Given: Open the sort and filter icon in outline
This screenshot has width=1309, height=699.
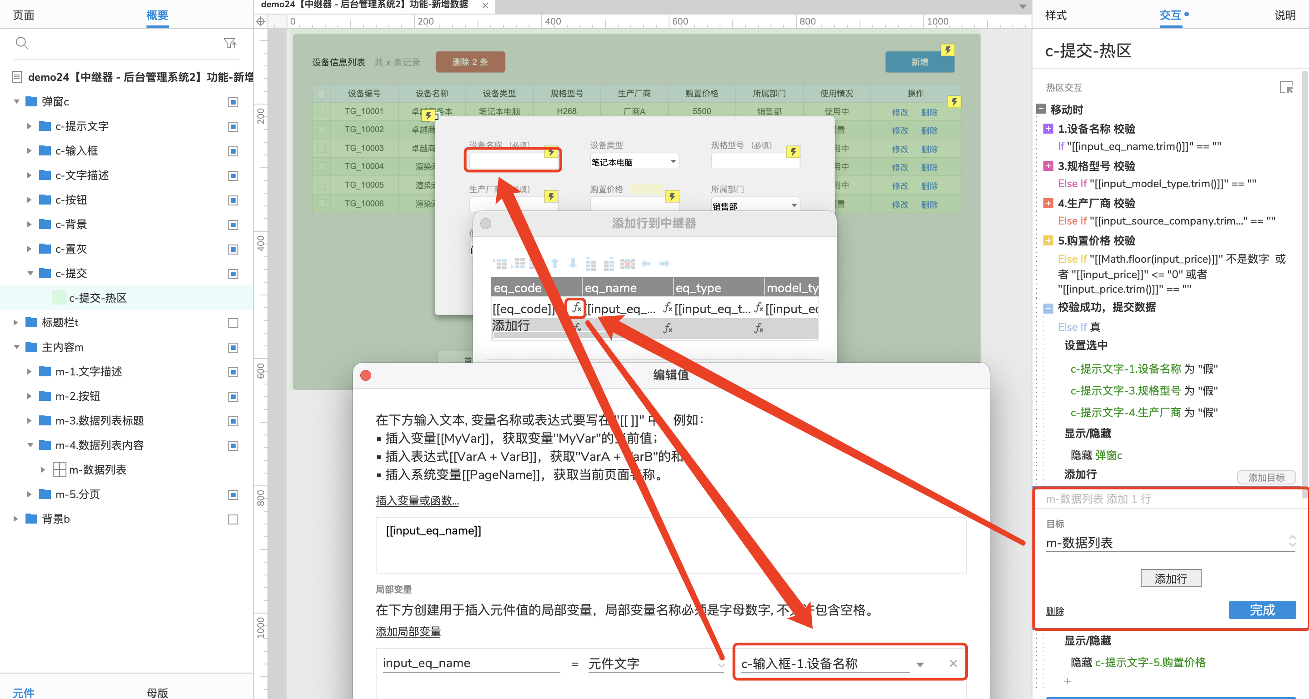Looking at the screenshot, I should coord(230,43).
